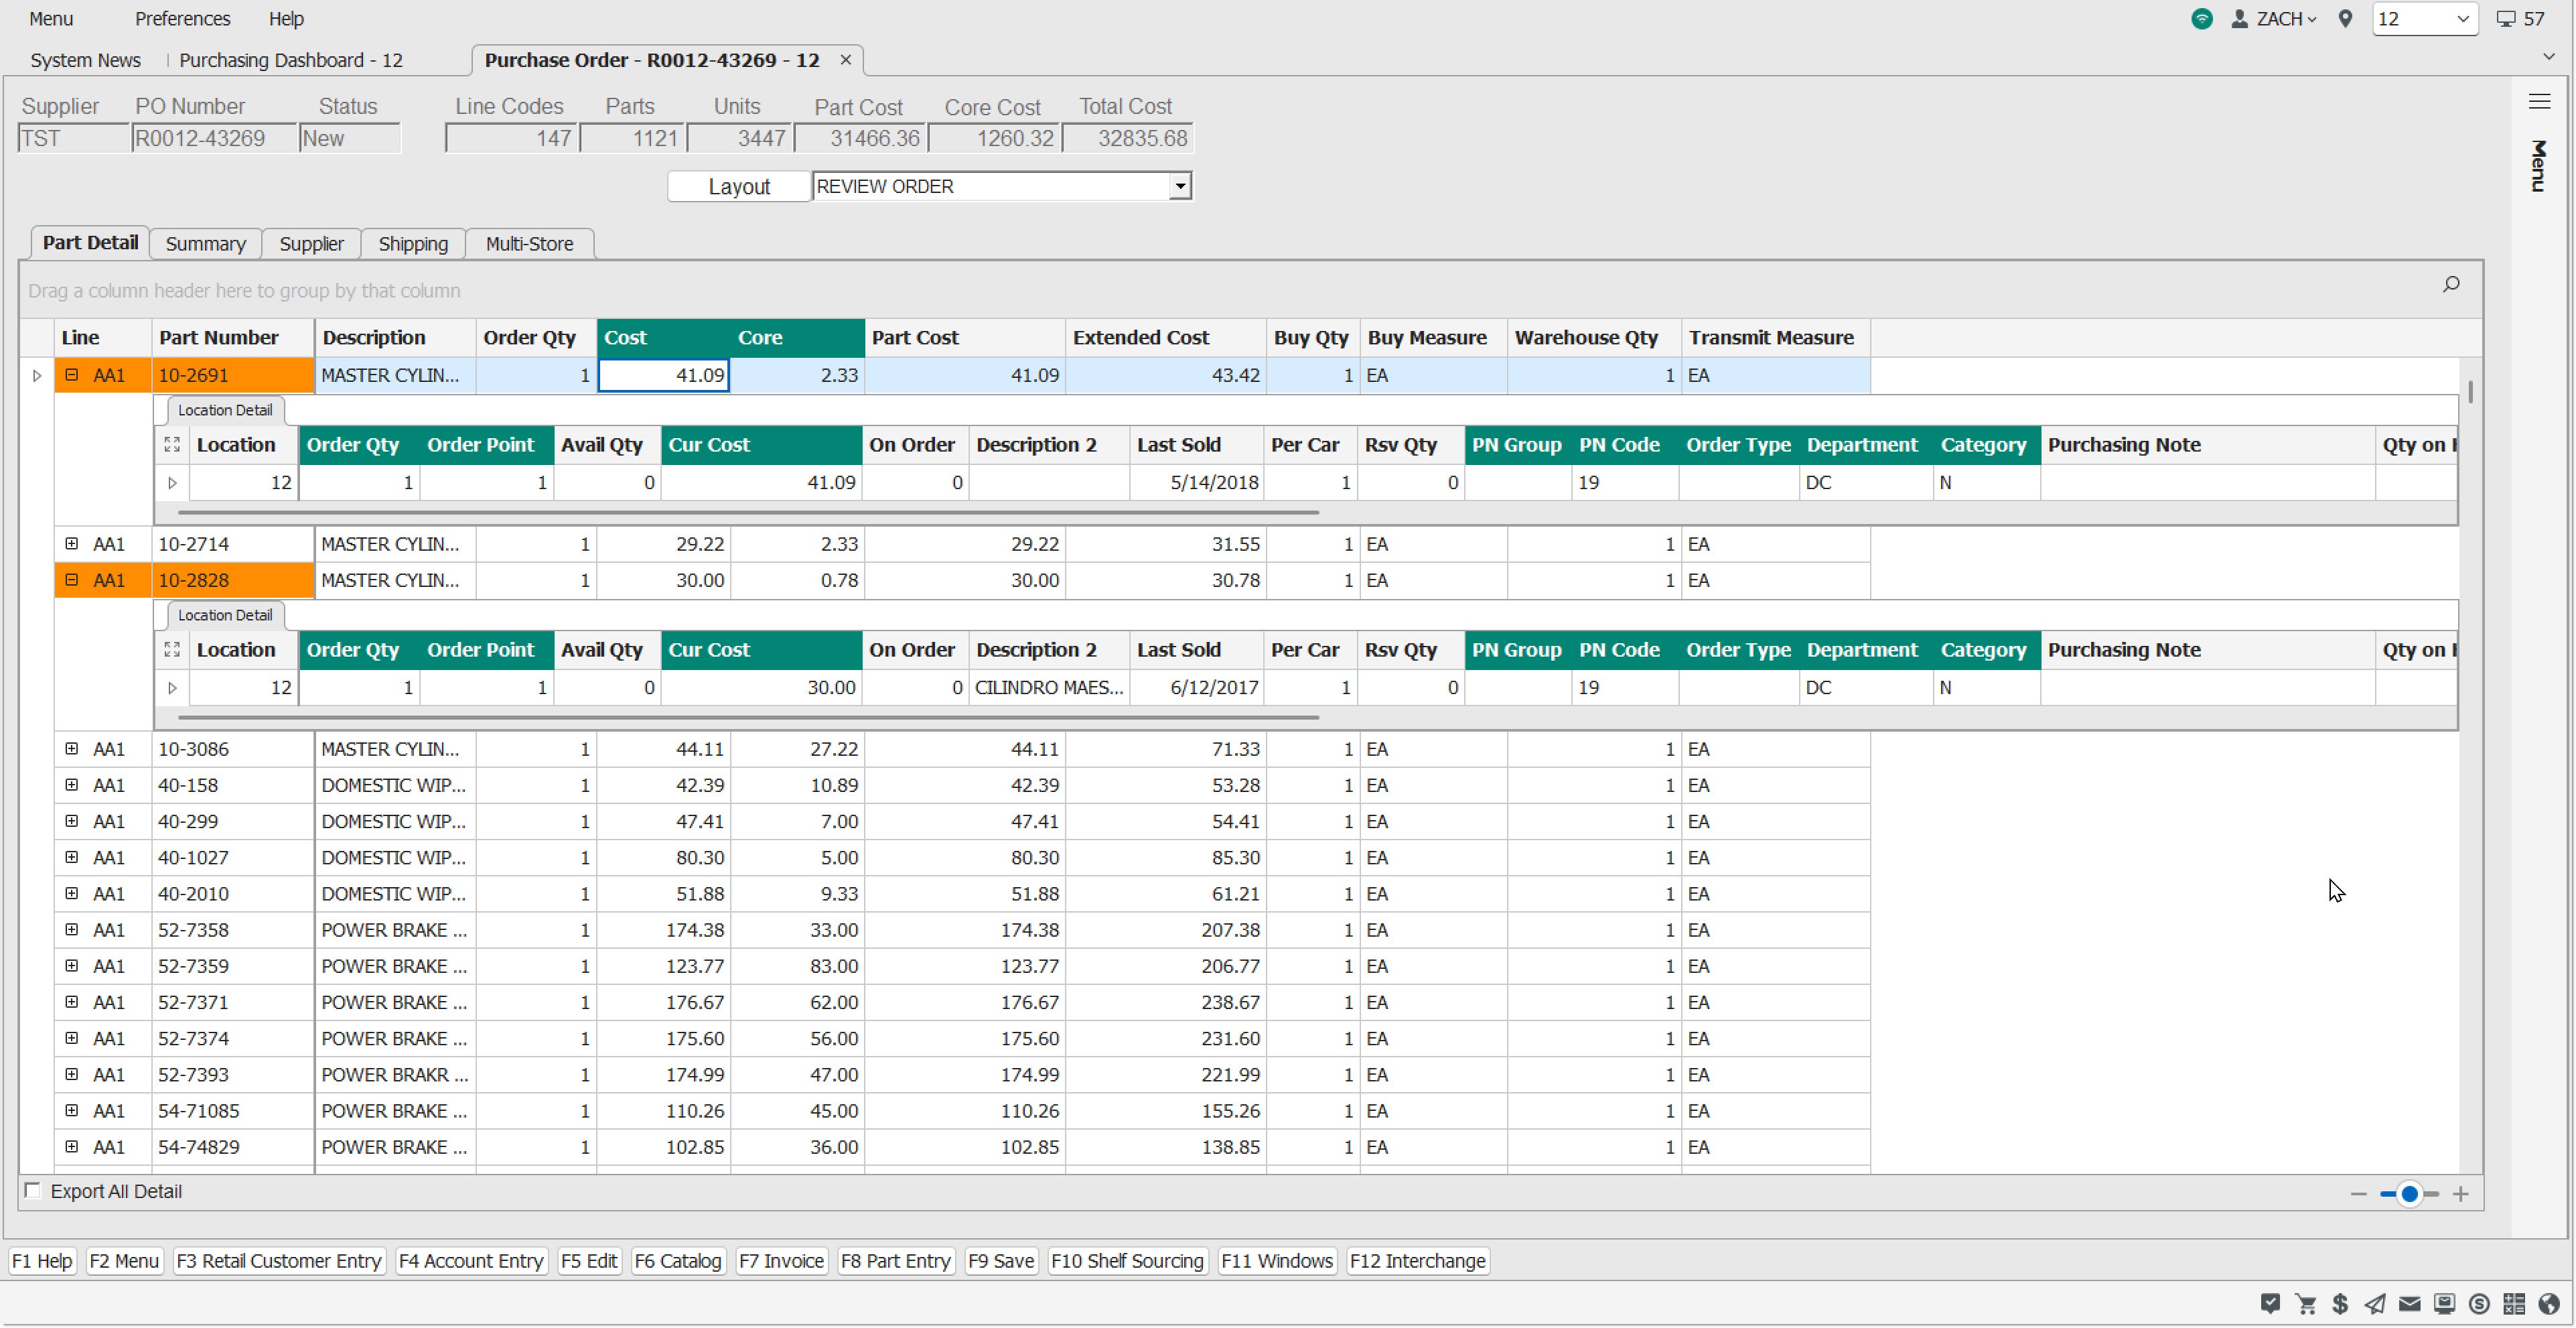
Task: Enable the Export All Detail checkbox
Action: pyautogui.click(x=33, y=1190)
